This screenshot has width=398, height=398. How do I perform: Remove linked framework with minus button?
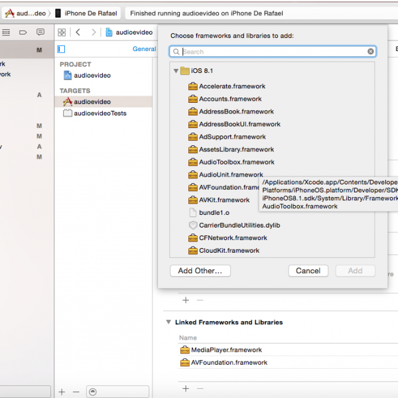[200, 389]
